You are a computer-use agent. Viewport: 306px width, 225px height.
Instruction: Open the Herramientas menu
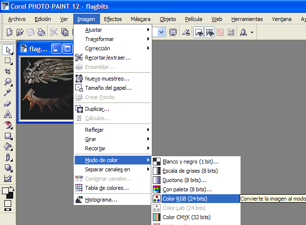[247, 19]
